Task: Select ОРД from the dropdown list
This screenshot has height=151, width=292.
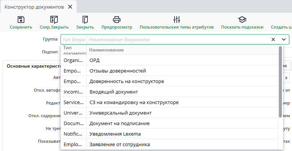Action: (94, 60)
